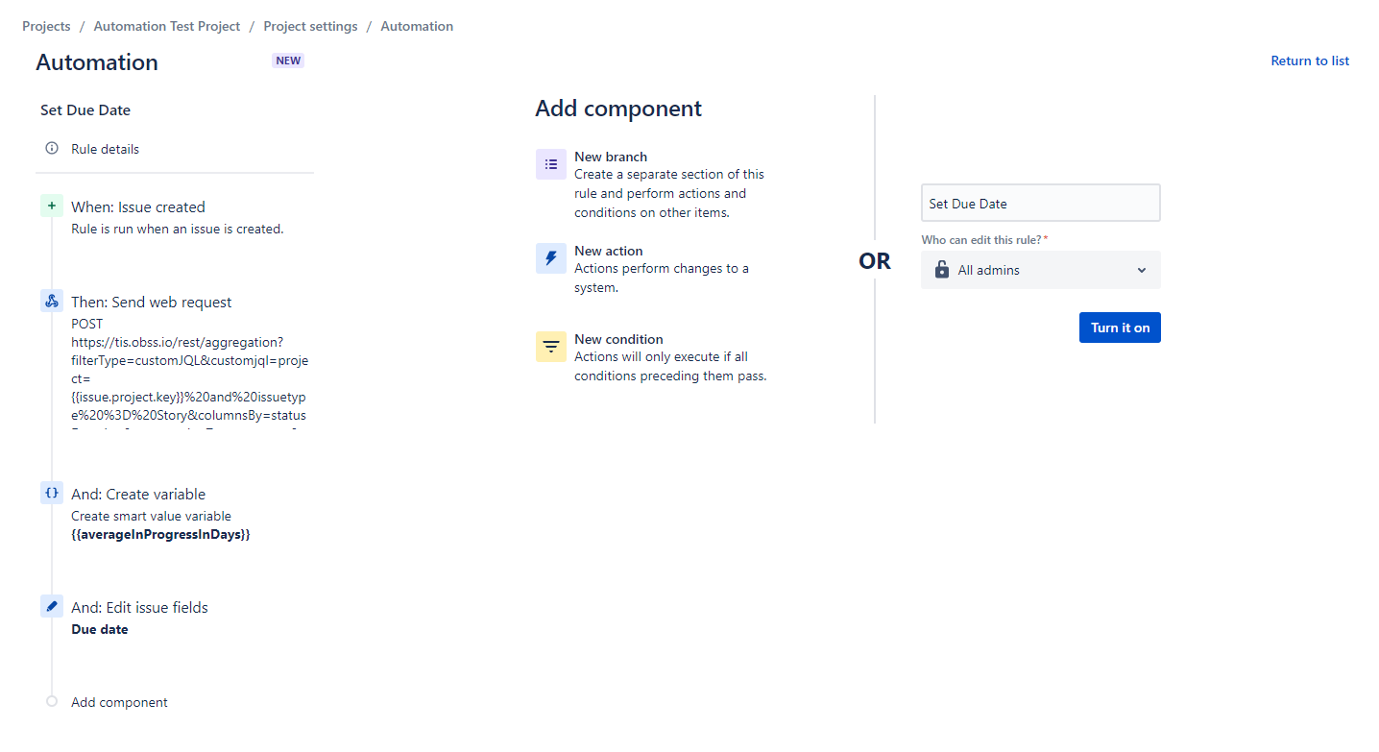Choose the New condition filter icon

tap(551, 347)
